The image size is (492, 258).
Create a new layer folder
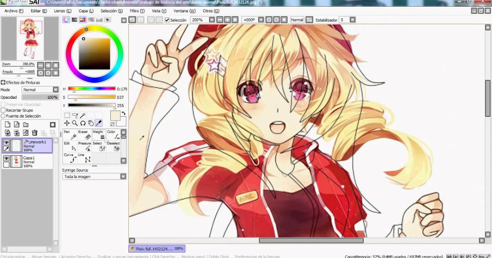coord(26,124)
